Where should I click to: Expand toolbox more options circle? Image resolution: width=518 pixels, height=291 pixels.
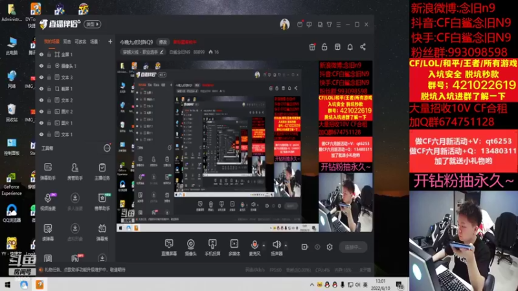tap(107, 148)
